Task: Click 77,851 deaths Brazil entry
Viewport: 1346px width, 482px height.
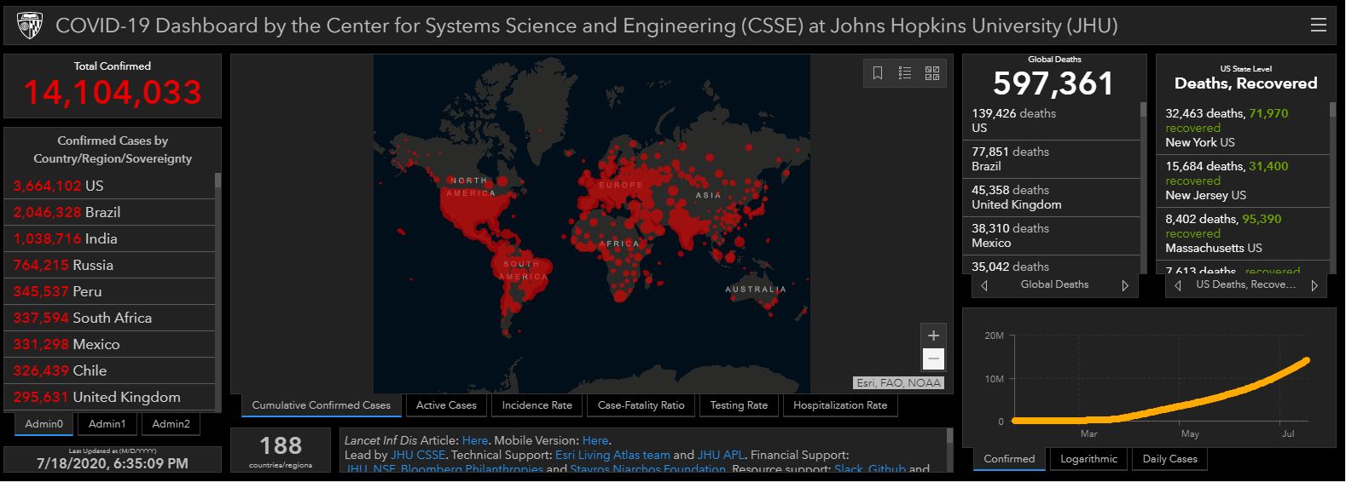Action: click(1053, 159)
